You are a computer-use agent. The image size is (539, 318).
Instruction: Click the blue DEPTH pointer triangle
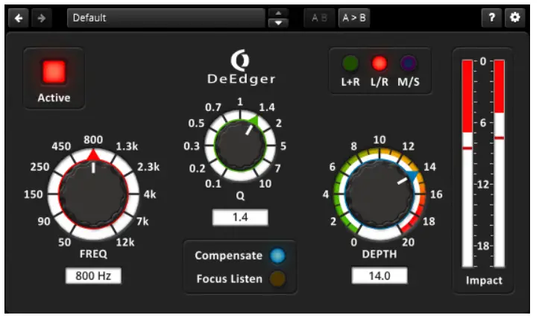413,176
